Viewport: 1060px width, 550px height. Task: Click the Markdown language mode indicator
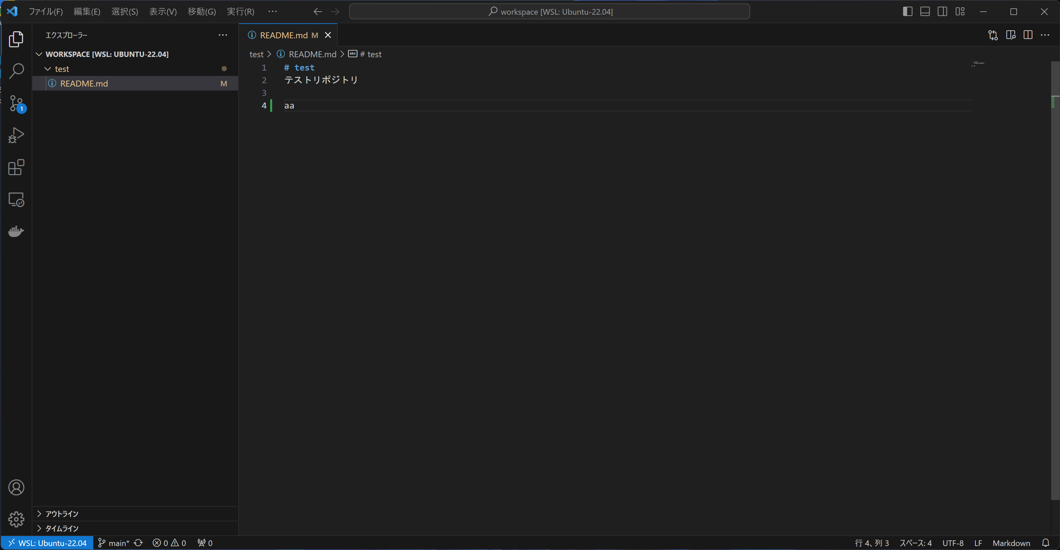point(1012,543)
